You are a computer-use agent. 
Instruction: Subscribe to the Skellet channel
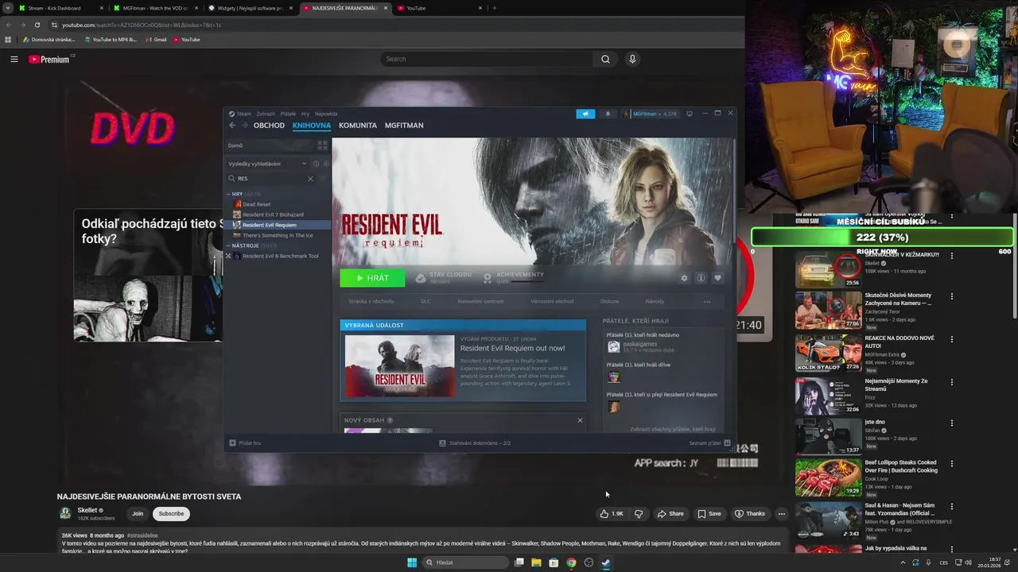[171, 514]
